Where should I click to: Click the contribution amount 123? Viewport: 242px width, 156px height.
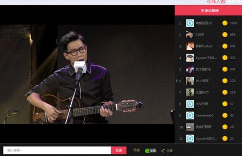(x=233, y=81)
